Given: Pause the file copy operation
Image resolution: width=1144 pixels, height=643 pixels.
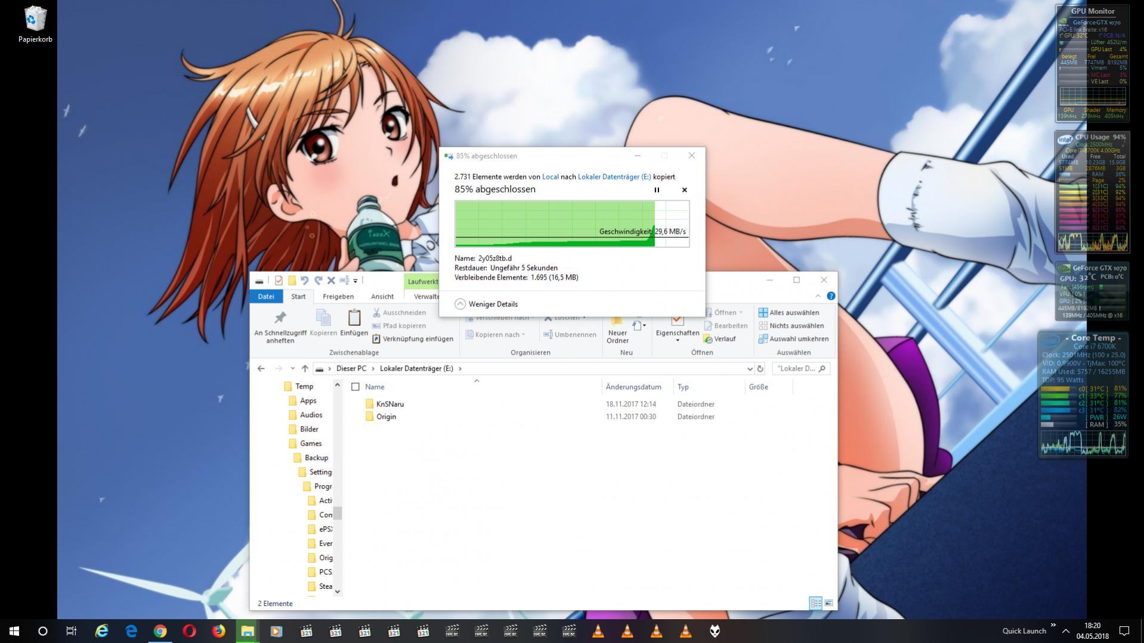Looking at the screenshot, I should point(657,190).
